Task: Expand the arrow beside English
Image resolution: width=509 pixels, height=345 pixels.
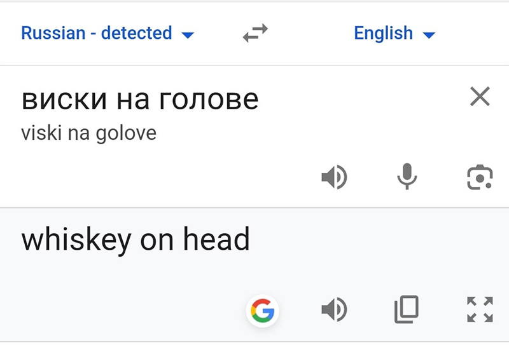Action: (429, 34)
